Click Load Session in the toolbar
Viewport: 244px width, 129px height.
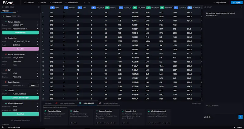[71, 3]
